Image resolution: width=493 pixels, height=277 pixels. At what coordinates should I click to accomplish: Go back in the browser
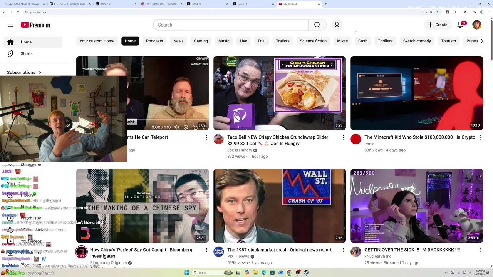click(4, 12)
